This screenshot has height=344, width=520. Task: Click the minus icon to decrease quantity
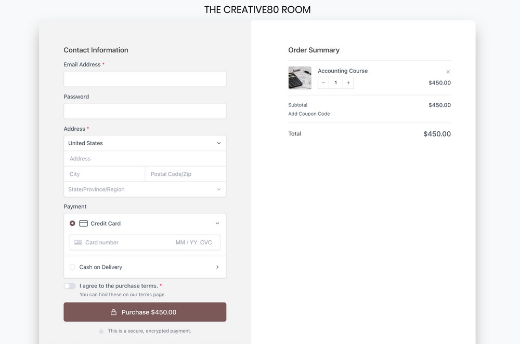tap(323, 82)
